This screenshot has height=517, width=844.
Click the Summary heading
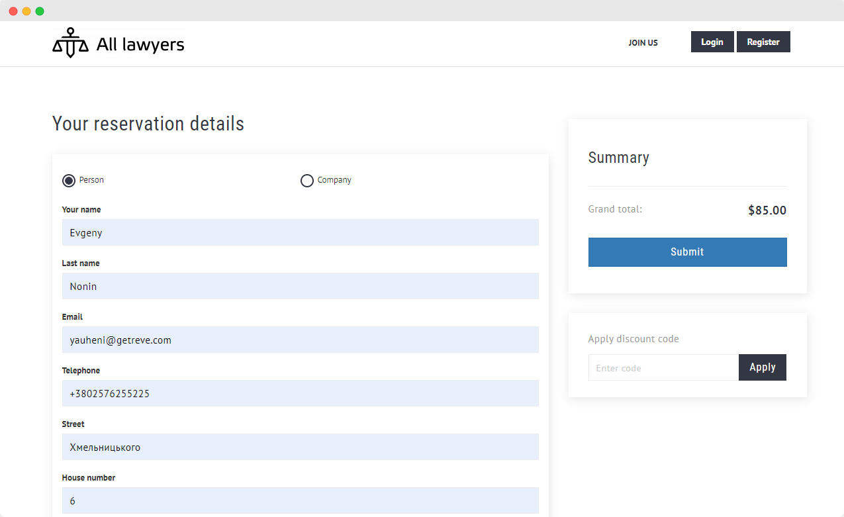[618, 158]
